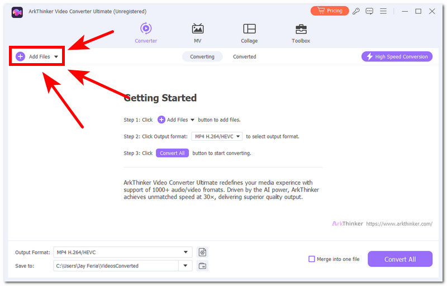The height and width of the screenshot is (286, 447).
Task: Open the save folder icon
Action: point(202,266)
